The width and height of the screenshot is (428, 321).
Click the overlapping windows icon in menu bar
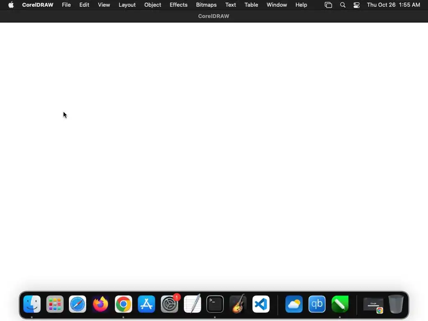pos(329,5)
